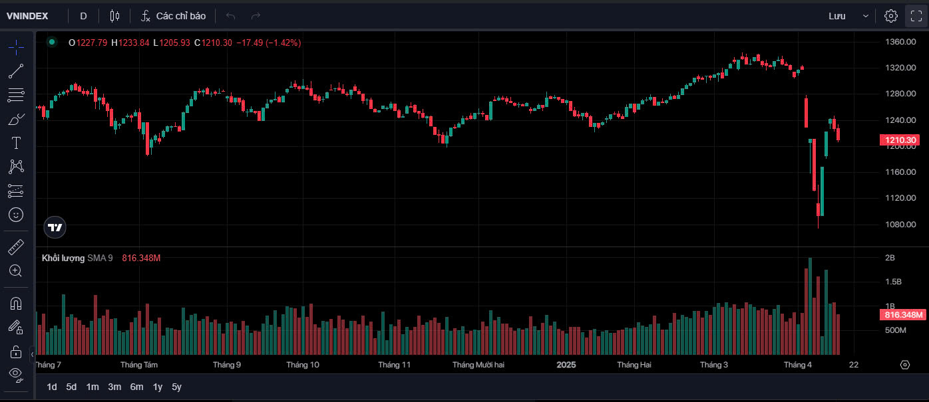Click the Tháng Tám time axis label
929x402 pixels.
(139, 365)
